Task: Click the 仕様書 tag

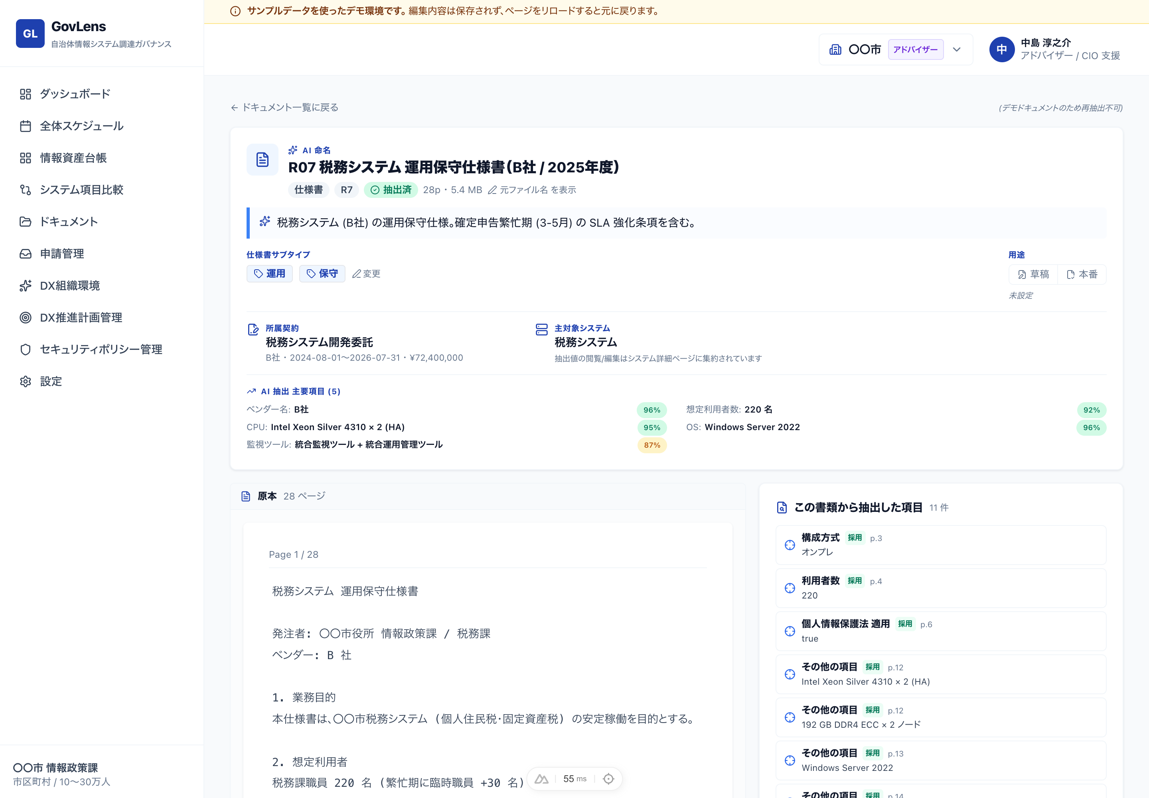Action: pos(308,190)
